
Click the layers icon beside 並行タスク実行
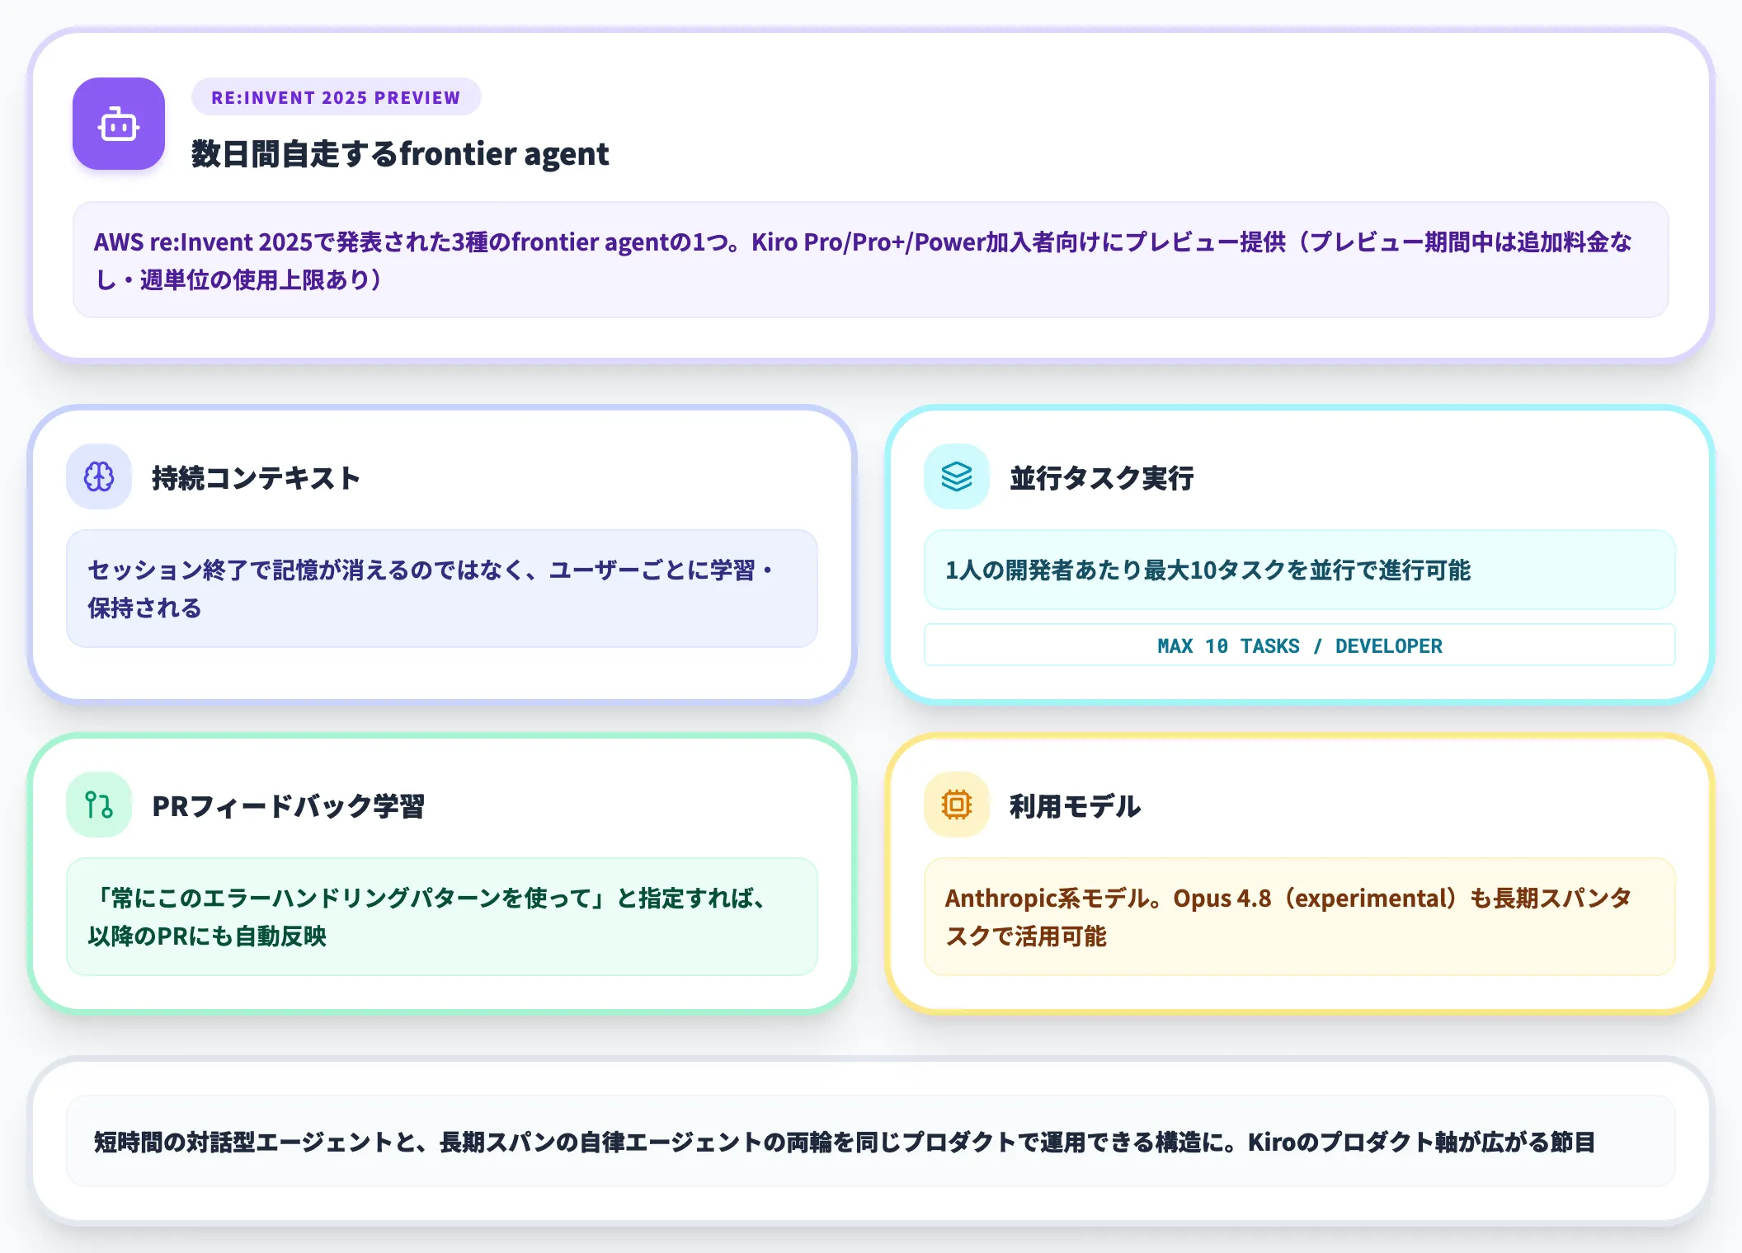[957, 476]
